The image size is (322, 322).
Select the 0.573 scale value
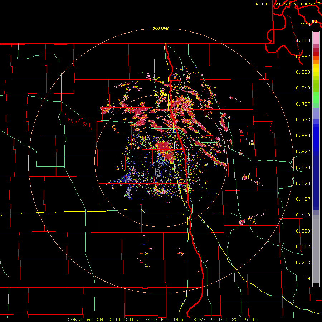(303, 167)
